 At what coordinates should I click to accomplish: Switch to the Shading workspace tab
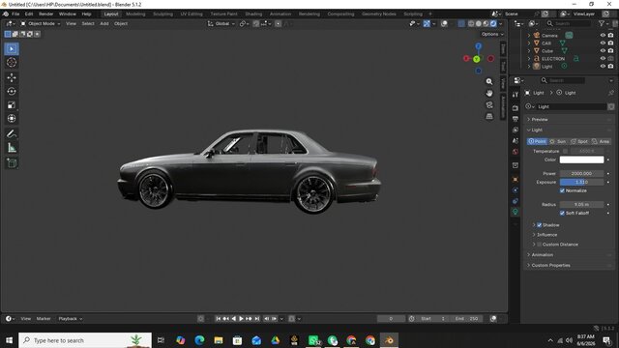point(253,14)
